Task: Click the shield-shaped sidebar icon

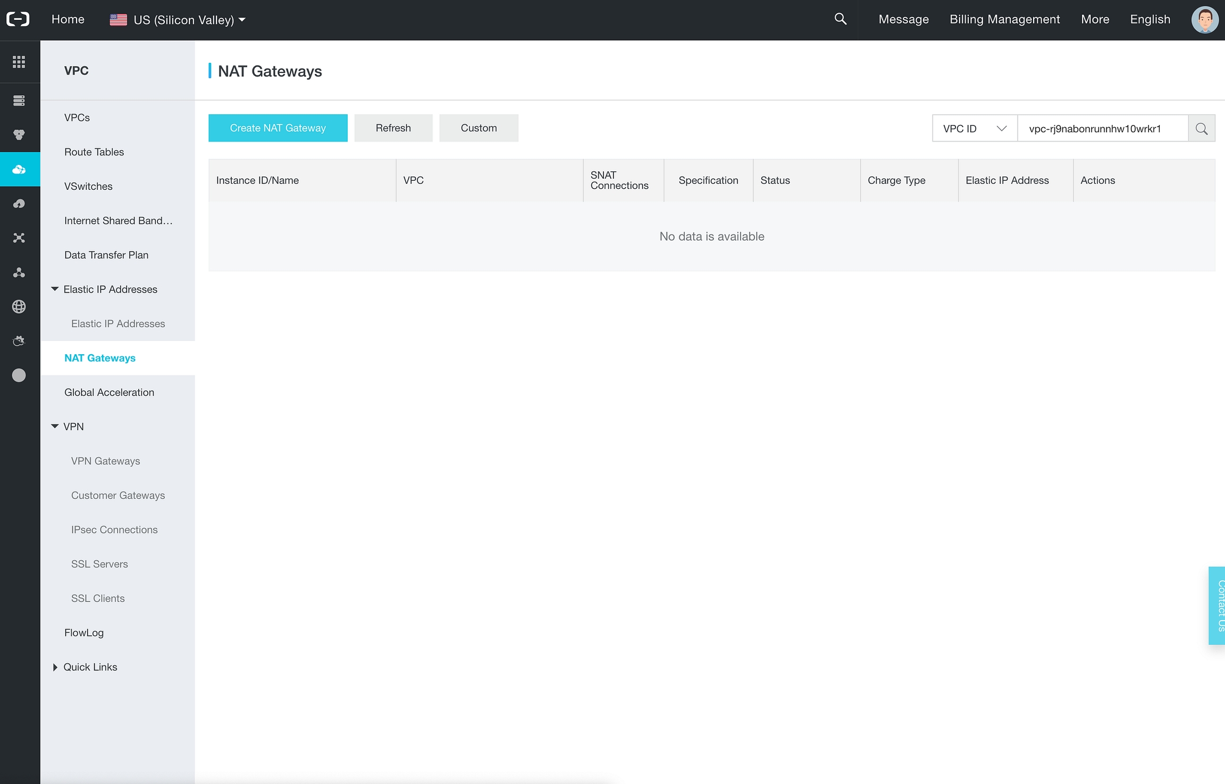Action: (x=19, y=135)
